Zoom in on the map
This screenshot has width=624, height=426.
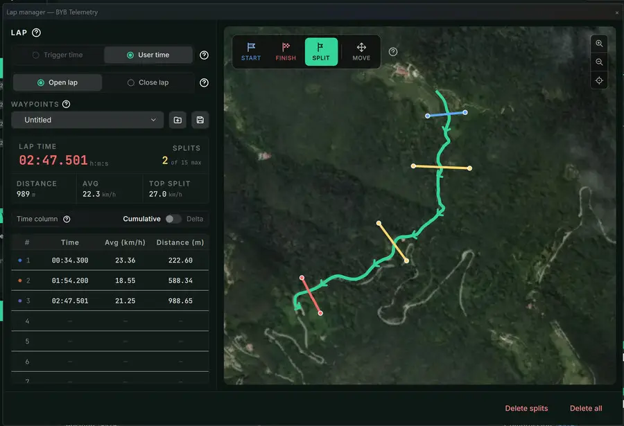[x=599, y=44]
